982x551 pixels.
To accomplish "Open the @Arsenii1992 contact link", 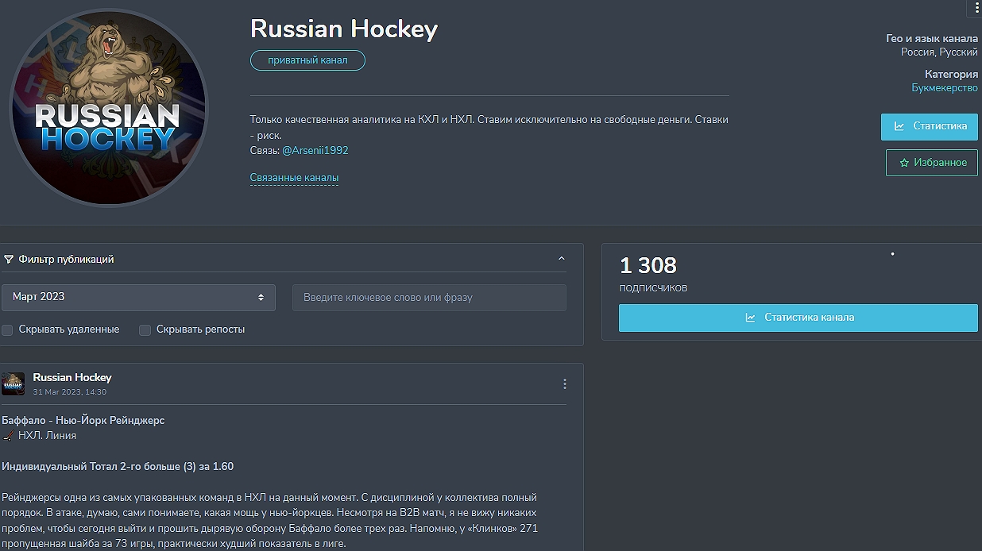I will pos(315,150).
